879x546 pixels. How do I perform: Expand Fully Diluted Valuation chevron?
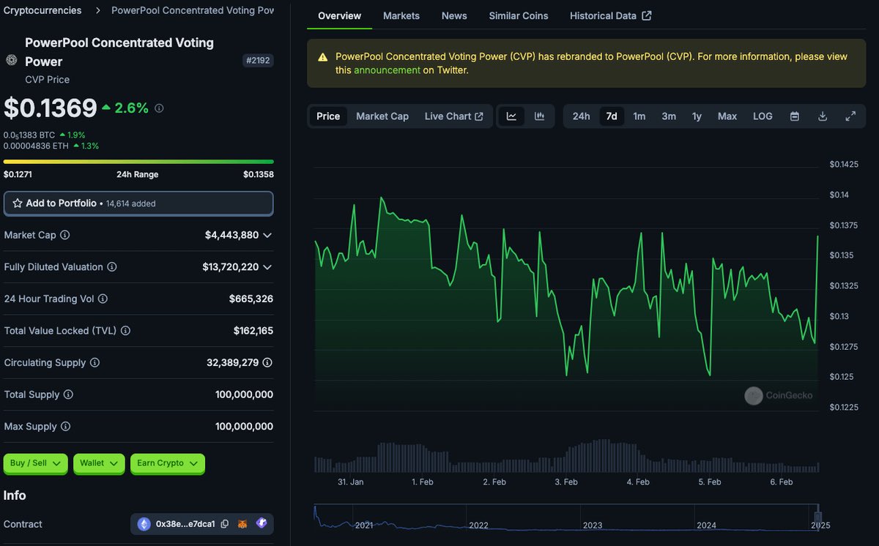[267, 267]
